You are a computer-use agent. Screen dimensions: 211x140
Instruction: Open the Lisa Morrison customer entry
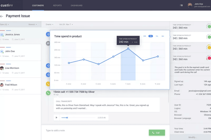tap(21, 69)
